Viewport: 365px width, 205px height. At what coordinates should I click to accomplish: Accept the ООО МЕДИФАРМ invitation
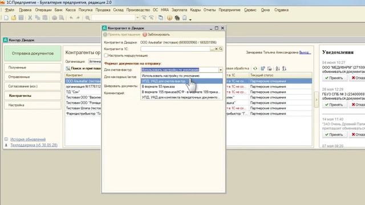coord(334,78)
